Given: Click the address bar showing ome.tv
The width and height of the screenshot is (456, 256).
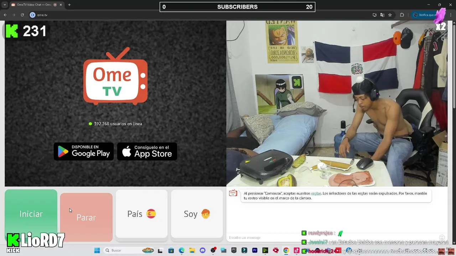Looking at the screenshot, I should (x=199, y=15).
